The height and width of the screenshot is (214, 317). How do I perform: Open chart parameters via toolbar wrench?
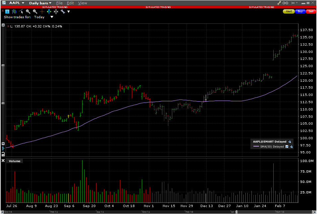[x=63, y=12]
